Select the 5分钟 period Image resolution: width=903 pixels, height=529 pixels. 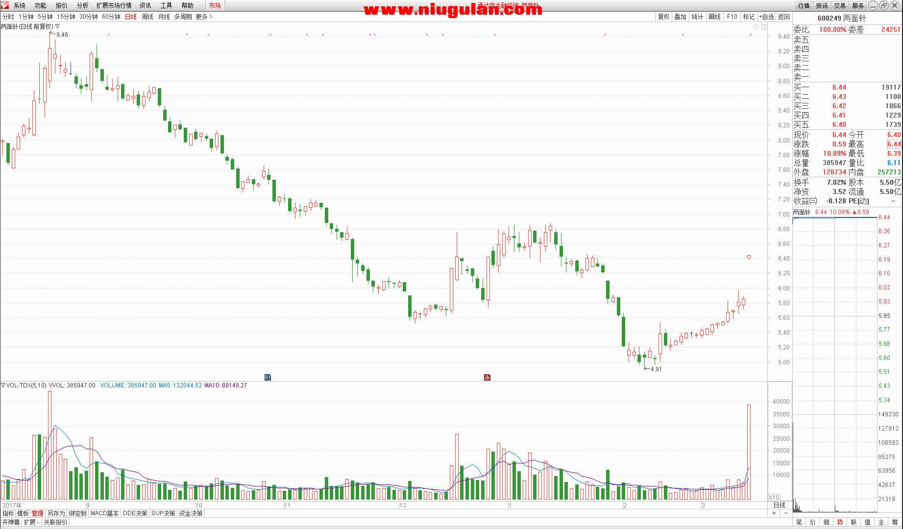tap(46, 17)
